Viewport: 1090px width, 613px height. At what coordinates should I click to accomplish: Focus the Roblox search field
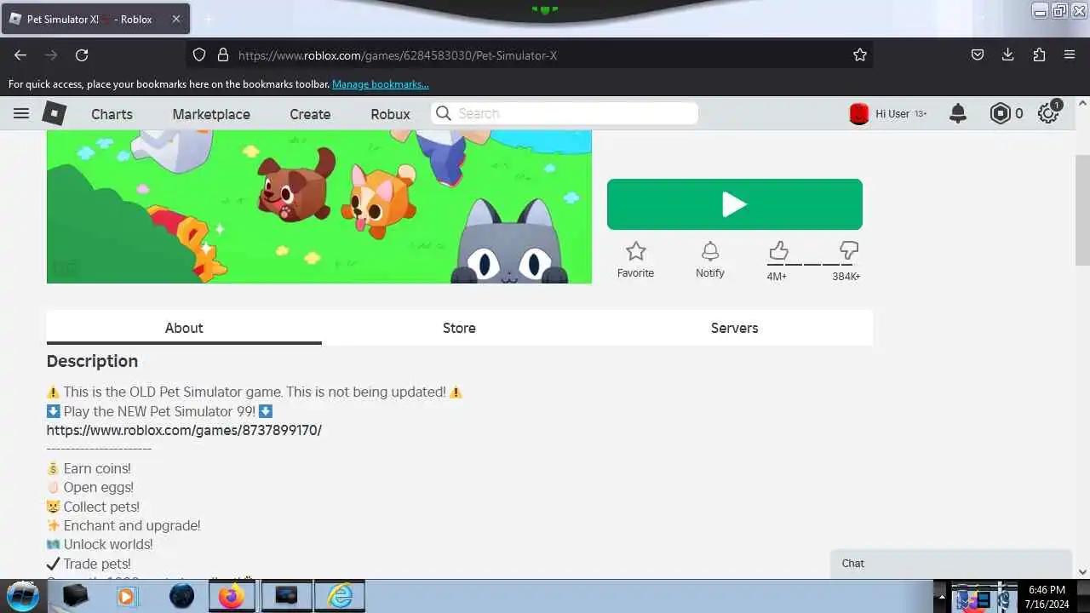click(564, 113)
